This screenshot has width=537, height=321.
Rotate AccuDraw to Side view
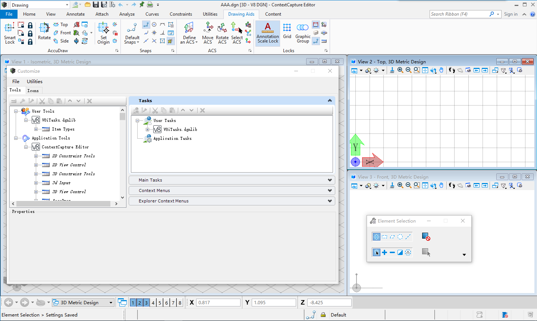point(61,41)
